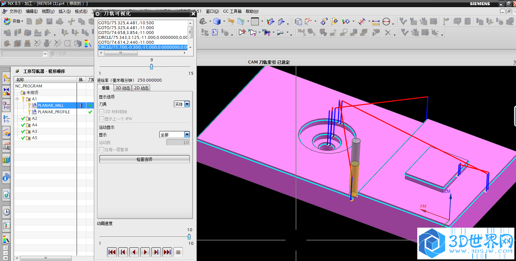Enable 2D 材料移除 checkbox

click(102, 112)
